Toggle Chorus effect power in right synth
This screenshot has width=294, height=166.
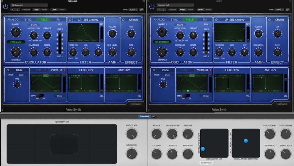click(x=269, y=20)
